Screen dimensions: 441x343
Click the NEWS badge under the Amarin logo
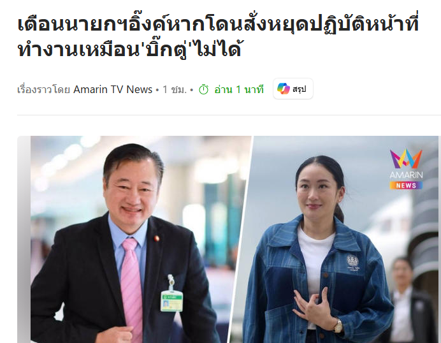click(406, 186)
